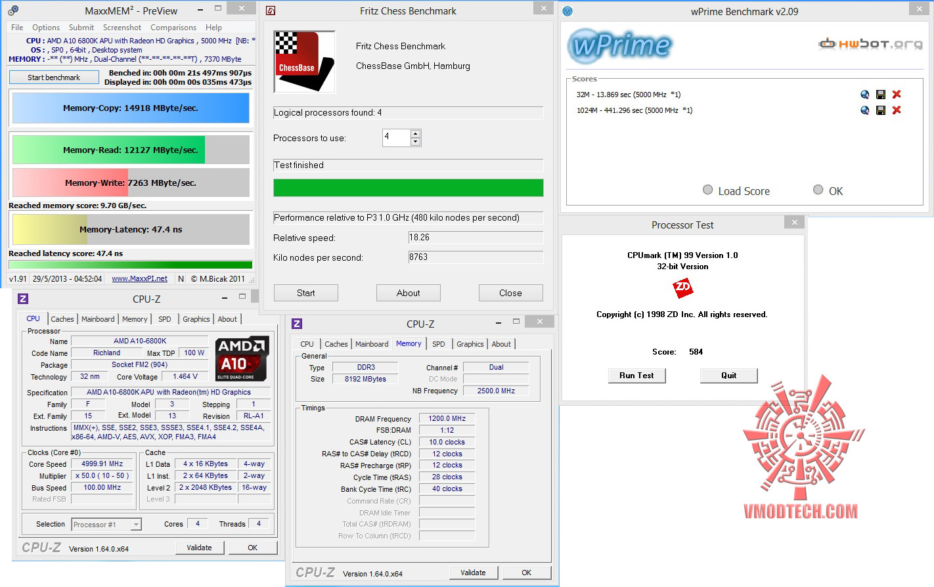Open SPD tab in CPU-Z processor window
Screen dimensions: 934x587
tap(165, 319)
